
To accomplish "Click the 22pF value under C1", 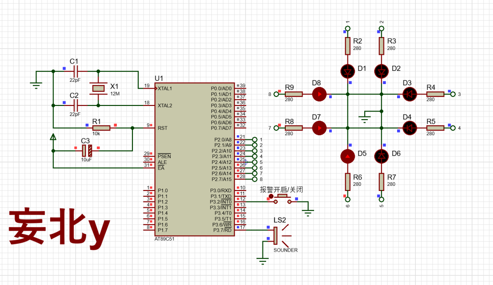I will [x=75, y=80].
